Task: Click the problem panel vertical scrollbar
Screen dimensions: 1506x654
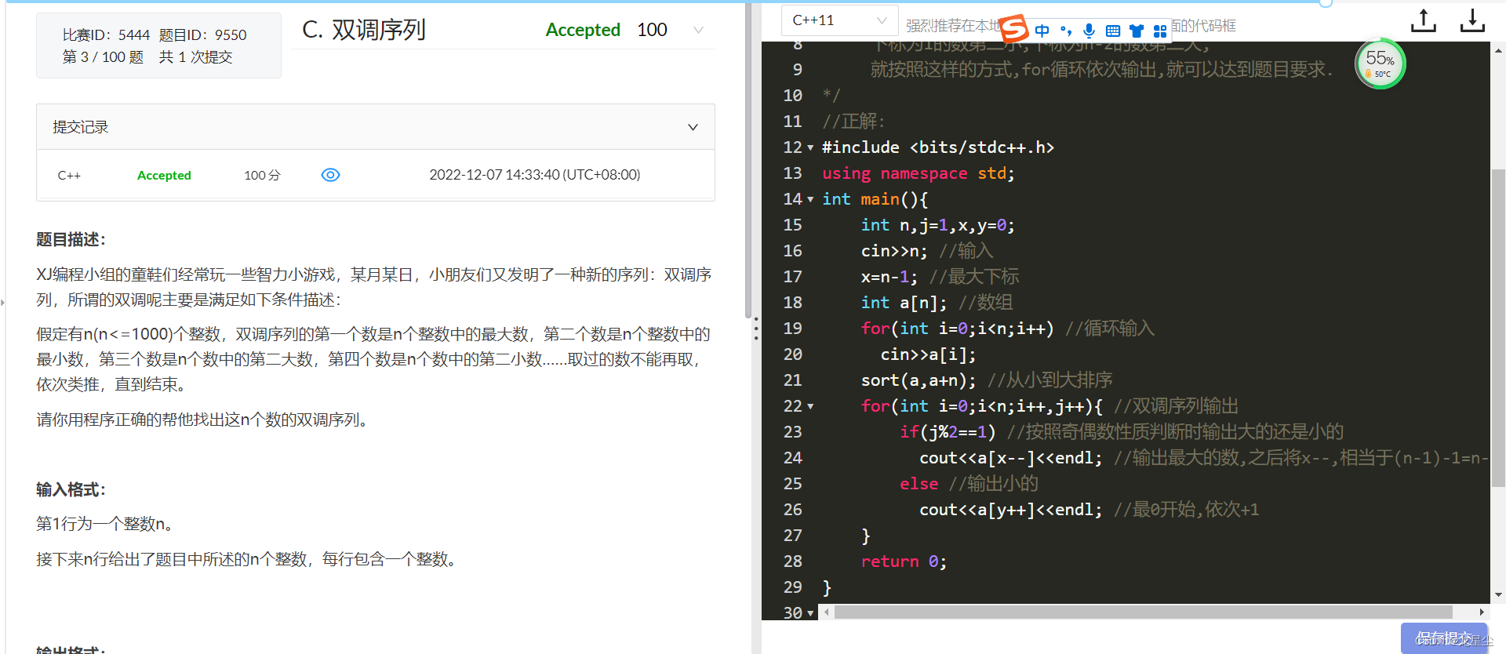Action: point(748,161)
